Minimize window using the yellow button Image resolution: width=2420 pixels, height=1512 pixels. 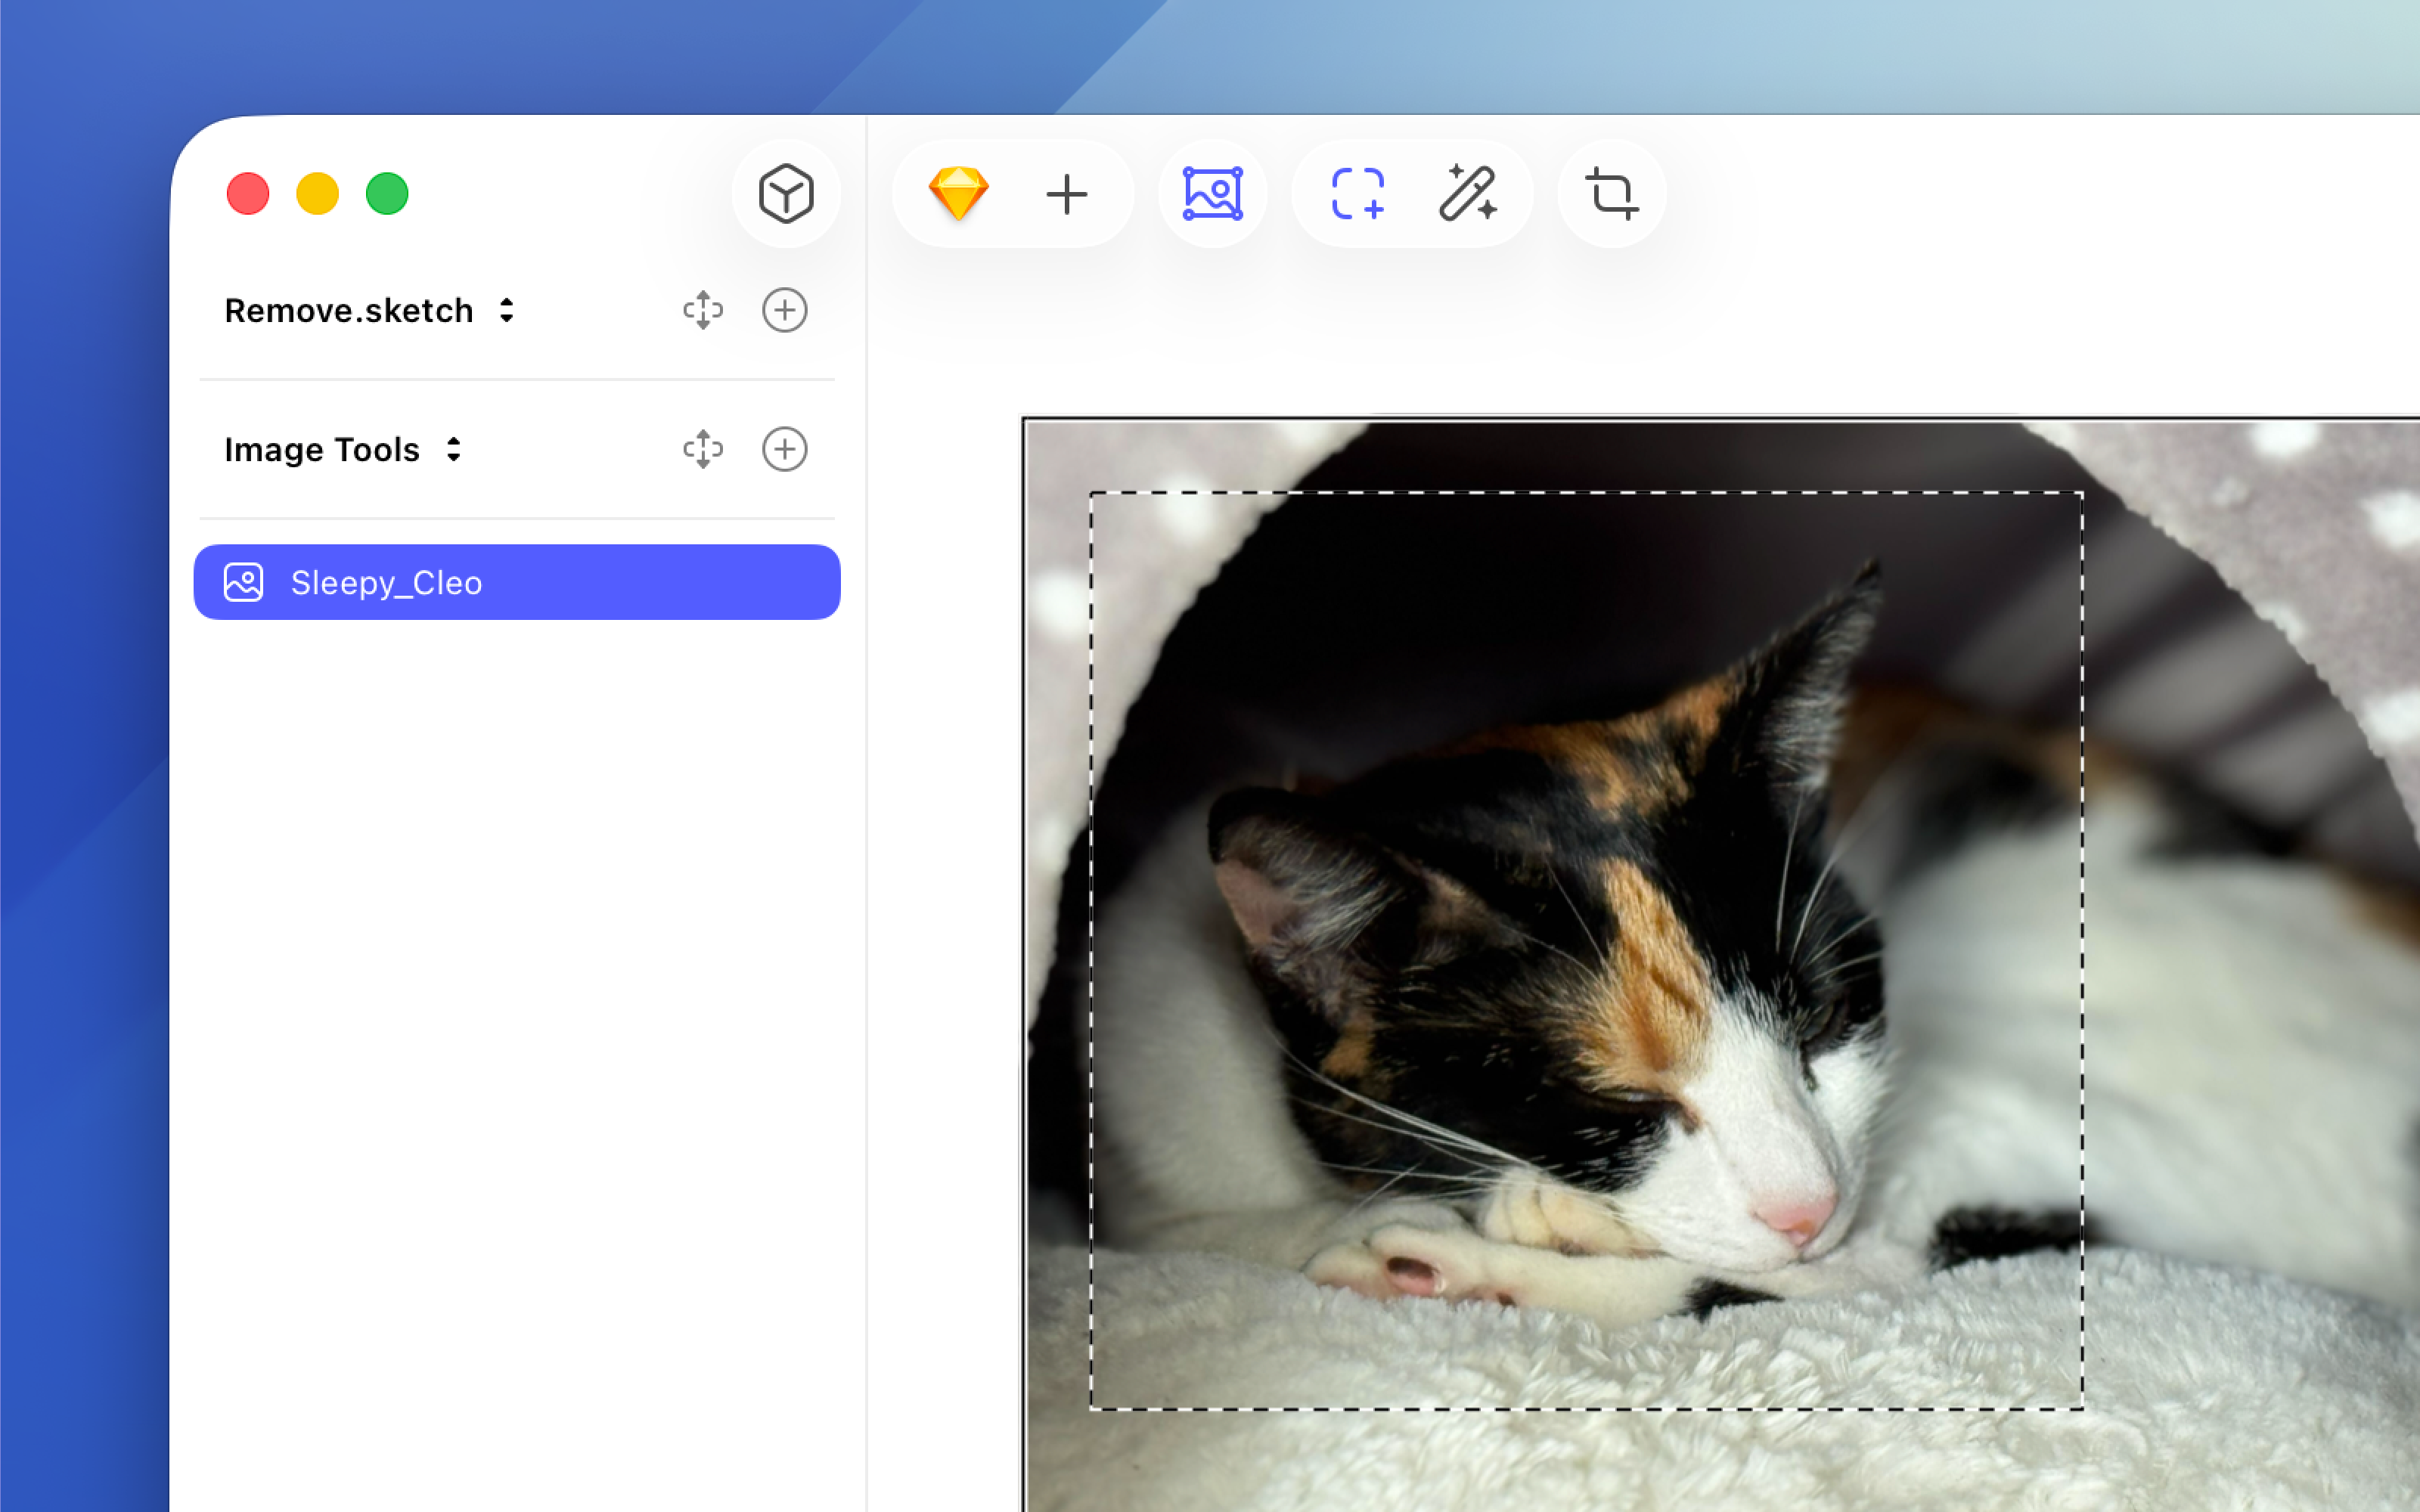(x=318, y=194)
